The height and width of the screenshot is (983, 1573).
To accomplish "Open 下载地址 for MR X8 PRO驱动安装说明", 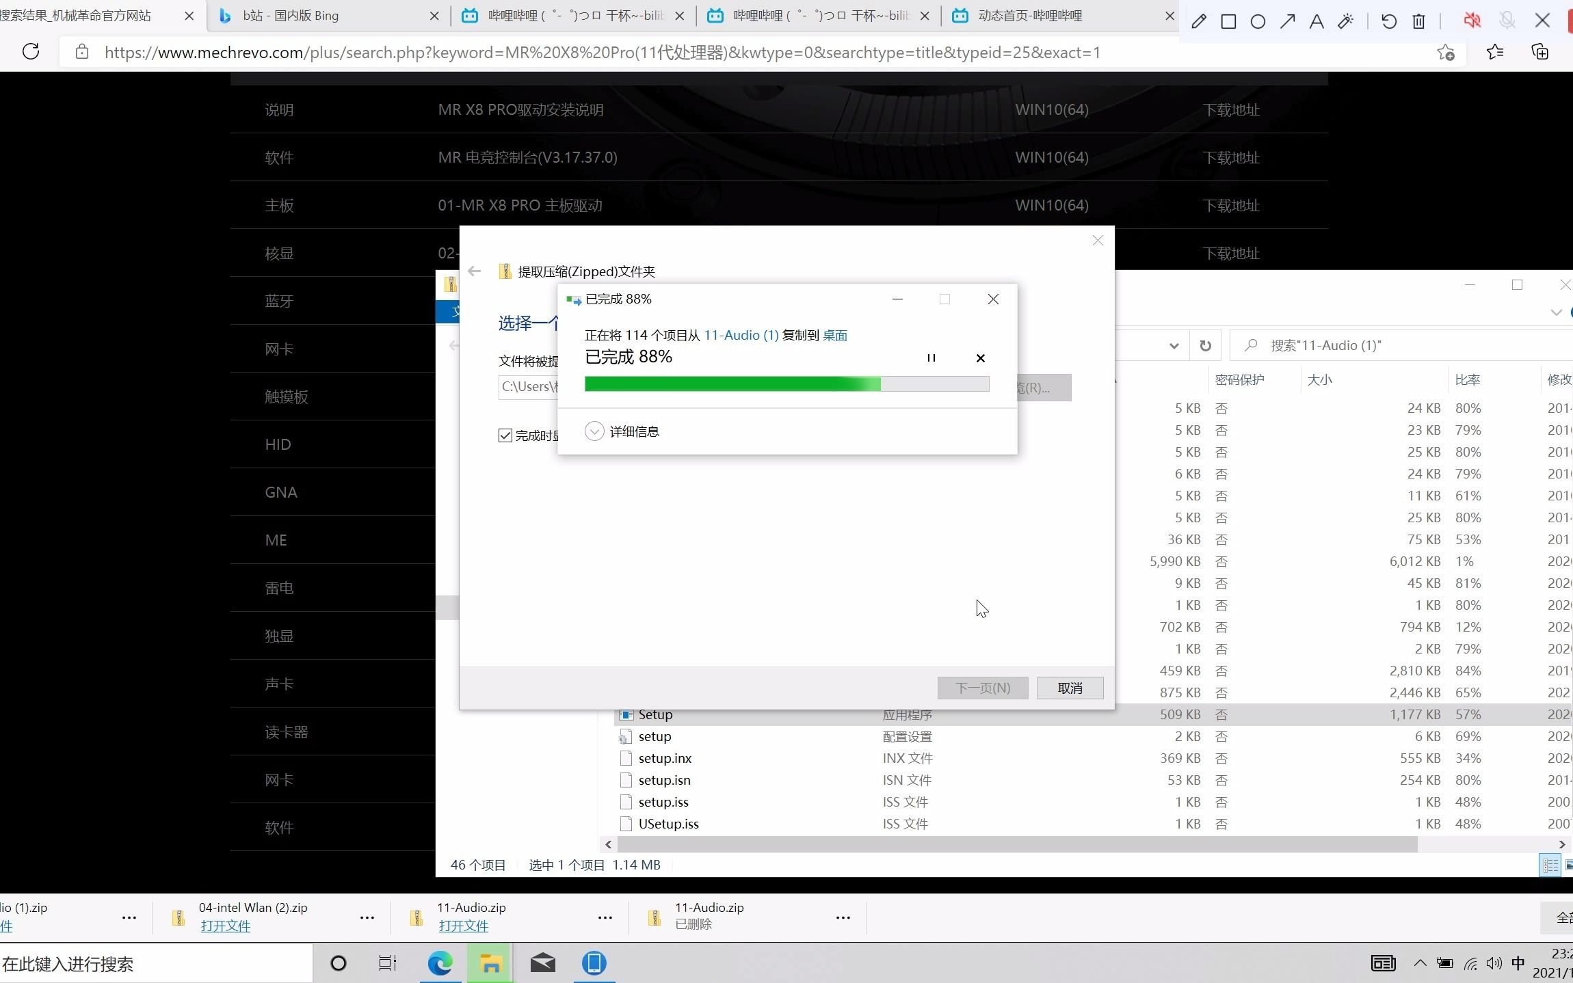I will click(1231, 109).
